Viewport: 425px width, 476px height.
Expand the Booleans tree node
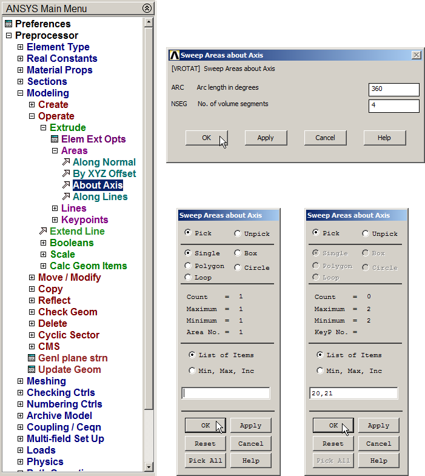coord(43,243)
